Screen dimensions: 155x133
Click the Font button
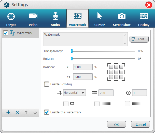(139, 39)
